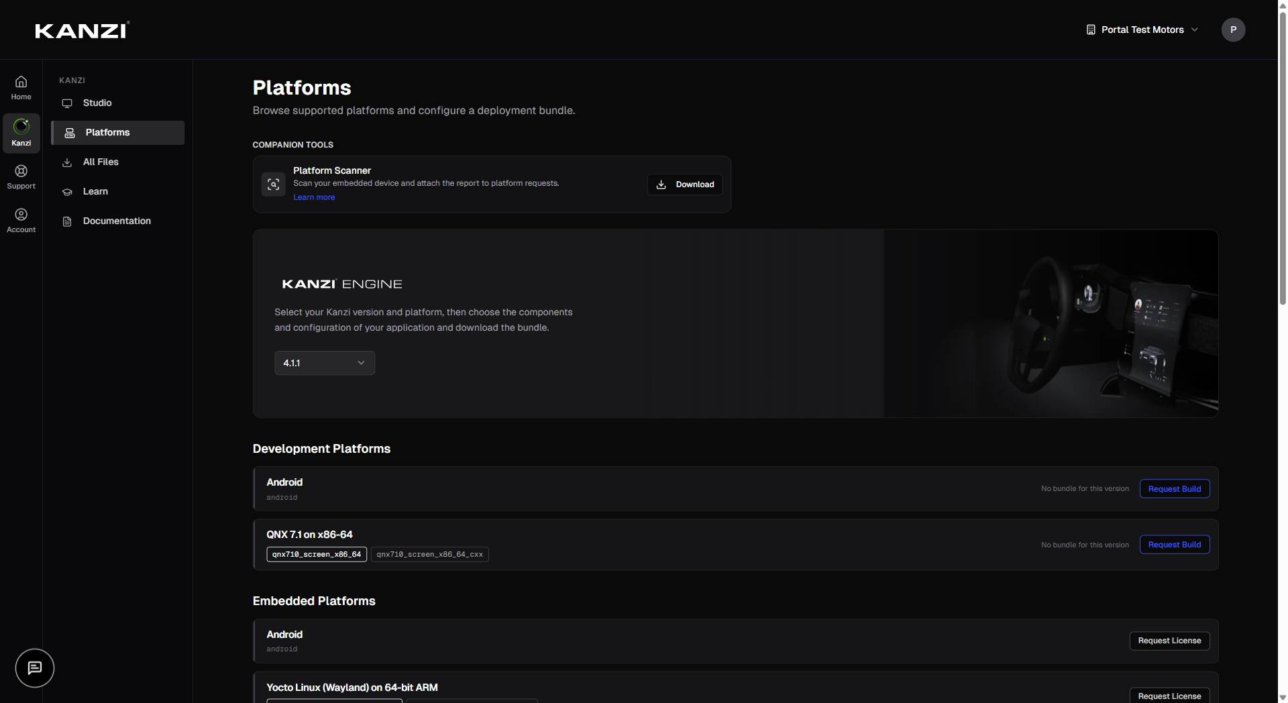This screenshot has height=703, width=1288.
Task: Select the Kanzi rail icon
Action: click(x=21, y=126)
